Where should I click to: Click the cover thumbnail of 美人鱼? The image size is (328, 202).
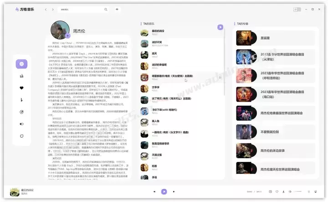point(144,123)
